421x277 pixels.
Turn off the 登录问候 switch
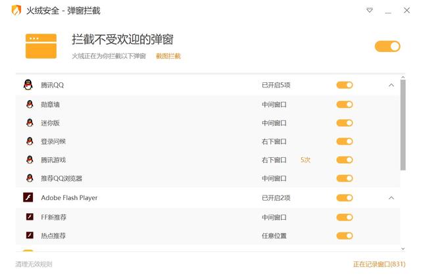point(345,141)
